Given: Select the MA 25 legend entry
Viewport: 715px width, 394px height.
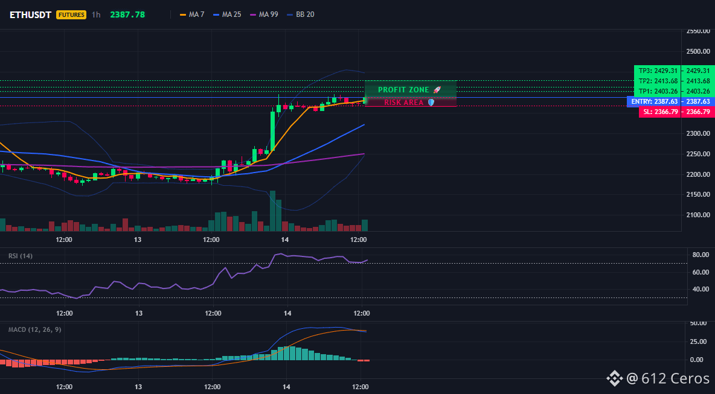Looking at the screenshot, I should point(227,14).
